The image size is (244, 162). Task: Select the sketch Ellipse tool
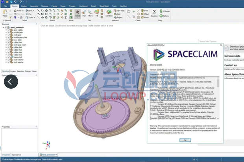point(43,17)
